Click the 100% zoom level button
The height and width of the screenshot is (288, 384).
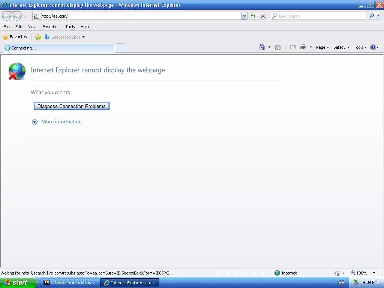coord(359,273)
